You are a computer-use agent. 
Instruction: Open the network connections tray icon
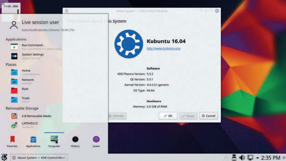[x=250, y=158]
